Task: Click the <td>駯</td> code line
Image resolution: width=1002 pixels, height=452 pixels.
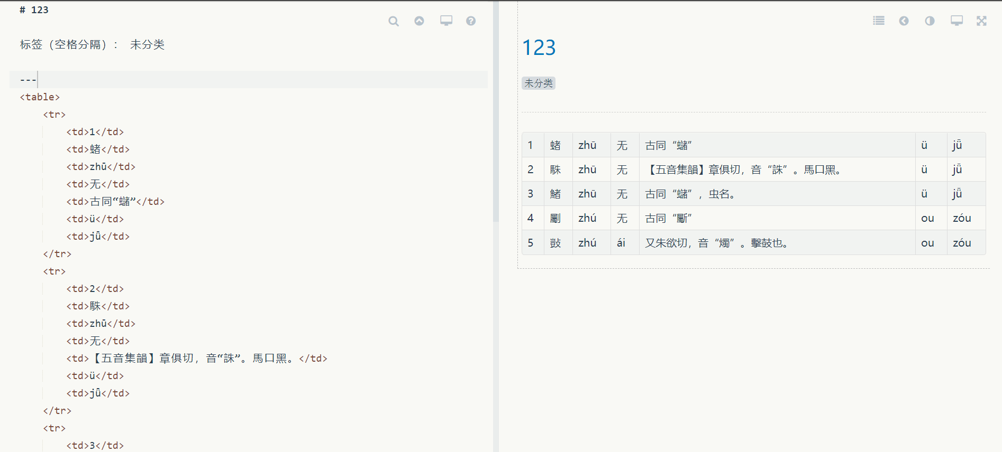Action: (98, 306)
